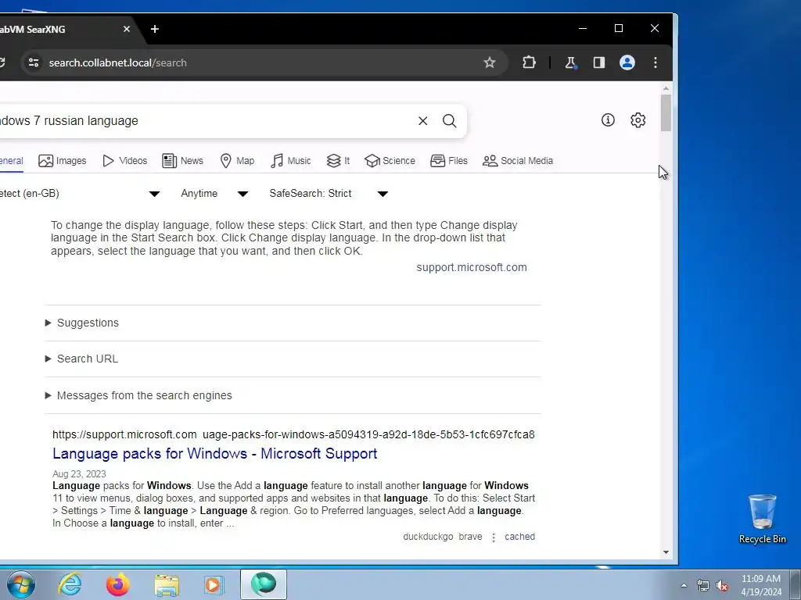The width and height of the screenshot is (801, 600).
Task: Open the About info icon
Action: (x=608, y=120)
